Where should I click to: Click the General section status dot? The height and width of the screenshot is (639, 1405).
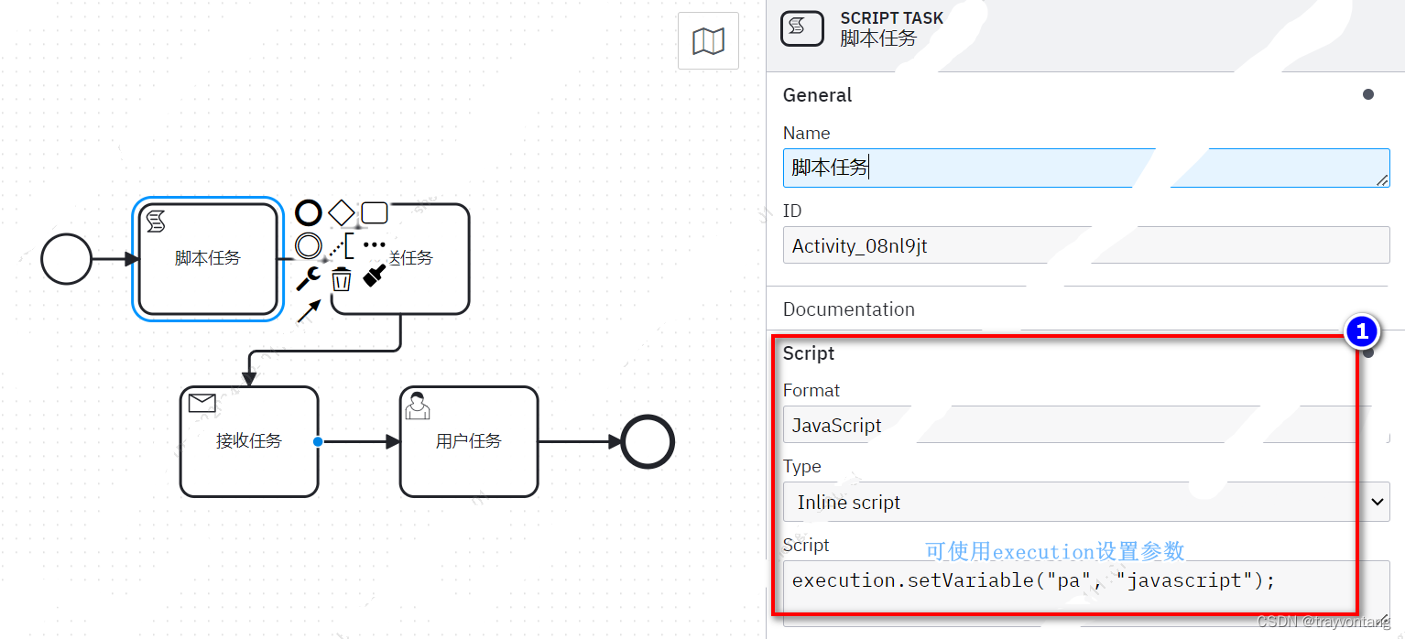1368,93
